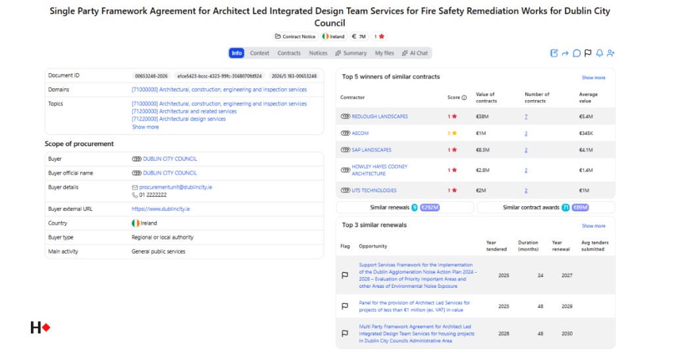Click the icon beside Buyer DUBLIN CITY COUNCIL
This screenshot has width=674, height=353.
(137, 159)
